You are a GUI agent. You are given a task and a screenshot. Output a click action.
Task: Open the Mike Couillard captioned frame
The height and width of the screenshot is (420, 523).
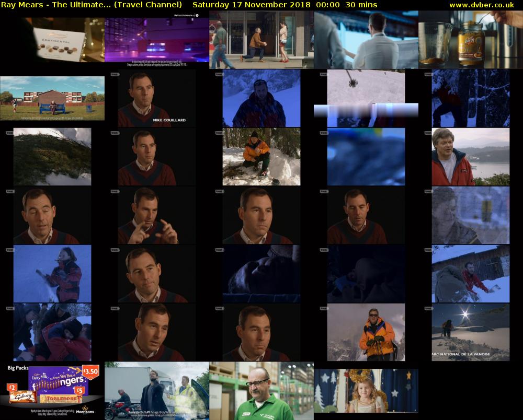coord(157,98)
